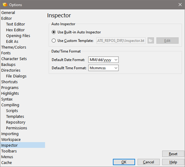
Task: Select Templates under Compiling
Action: (x=15, y=116)
